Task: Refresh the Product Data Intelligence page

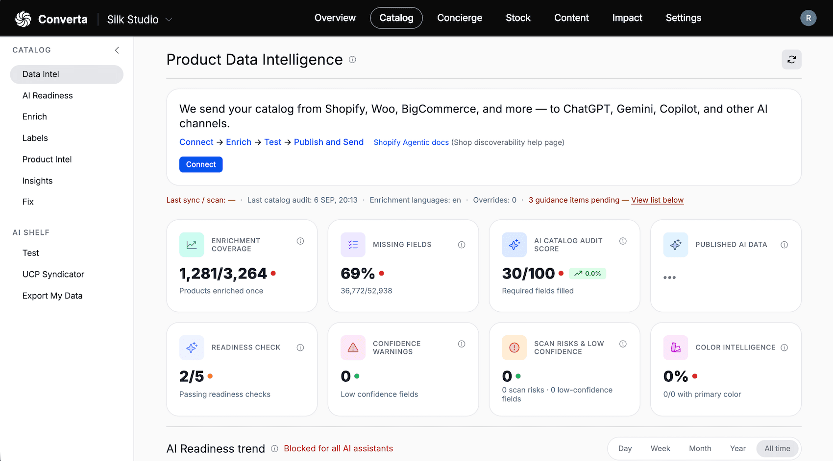Action: coord(791,60)
